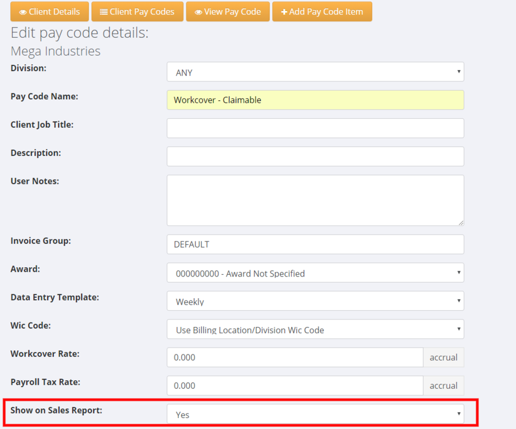Grab the User Notes resize handle
Viewport: 516px width, 429px height.
pyautogui.click(x=460, y=223)
